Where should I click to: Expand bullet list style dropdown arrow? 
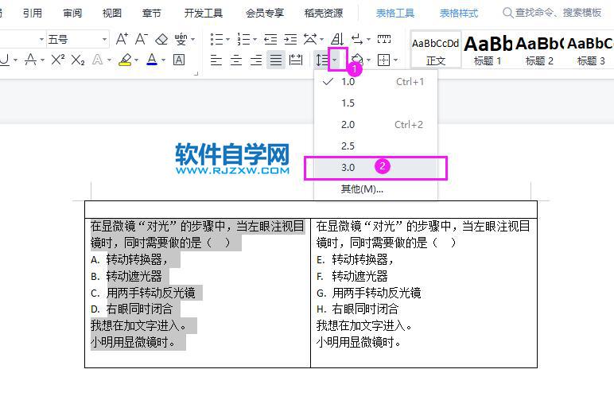coord(227,39)
